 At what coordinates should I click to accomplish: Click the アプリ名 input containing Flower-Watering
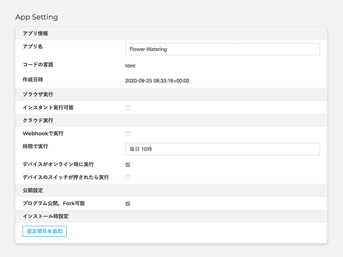point(222,49)
